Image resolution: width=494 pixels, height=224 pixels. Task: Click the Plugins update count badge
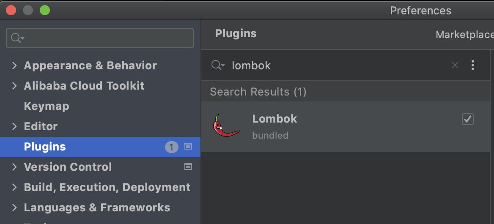click(171, 147)
